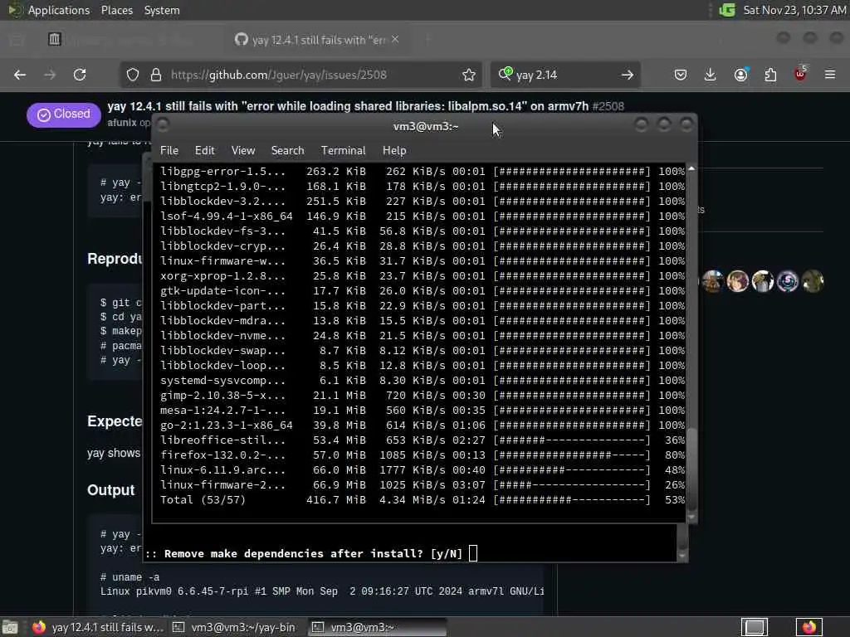This screenshot has height=637, width=850.
Task: Open the System panel menu
Action: [162, 10]
